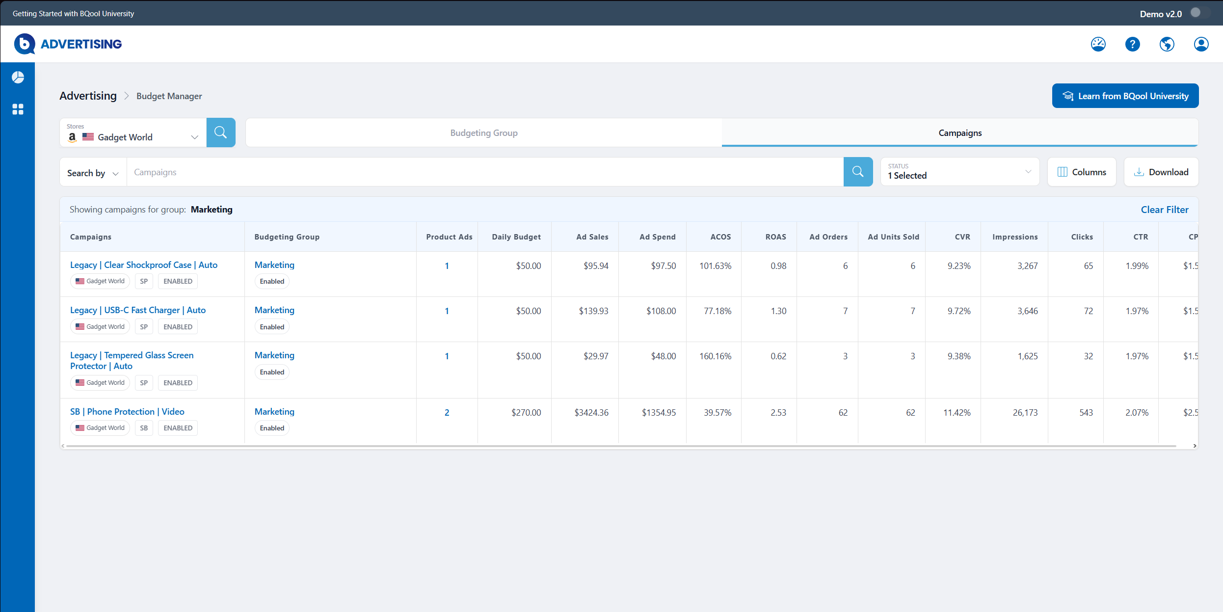Click product ads count 1 in Shockproof row
The height and width of the screenshot is (612, 1223).
447,266
